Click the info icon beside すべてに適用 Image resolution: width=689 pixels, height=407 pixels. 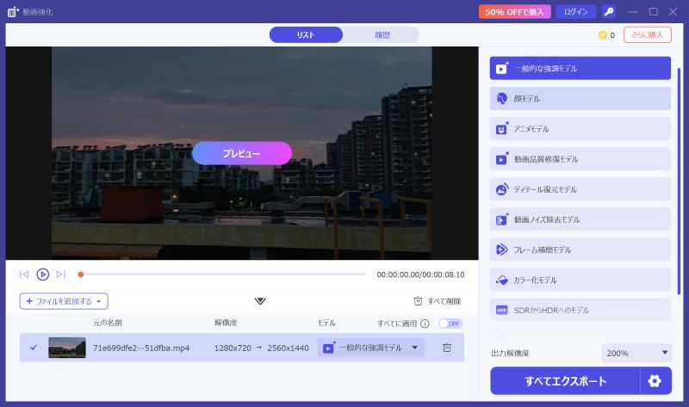[425, 324]
